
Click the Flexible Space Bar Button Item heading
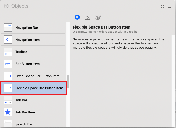(x=101, y=27)
